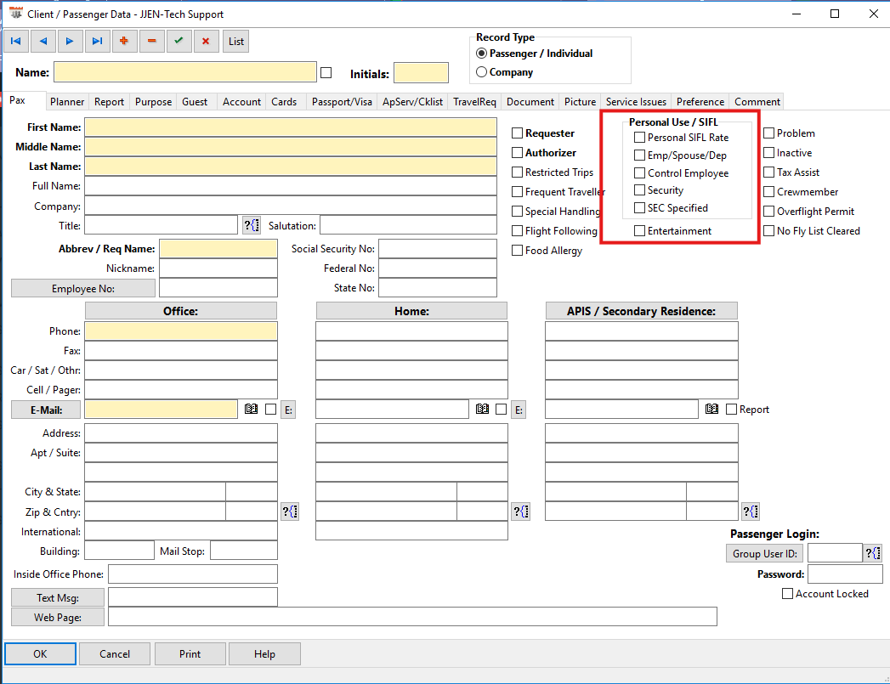The width and height of the screenshot is (890, 684).
Task: Click Office E: email button
Action: (288, 410)
